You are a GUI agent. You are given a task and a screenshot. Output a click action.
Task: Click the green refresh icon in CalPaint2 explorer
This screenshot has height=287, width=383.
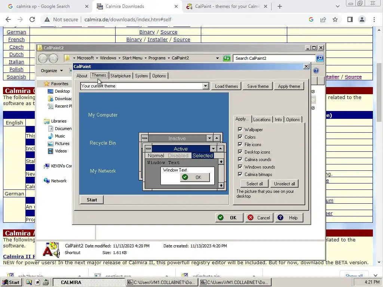point(227,58)
